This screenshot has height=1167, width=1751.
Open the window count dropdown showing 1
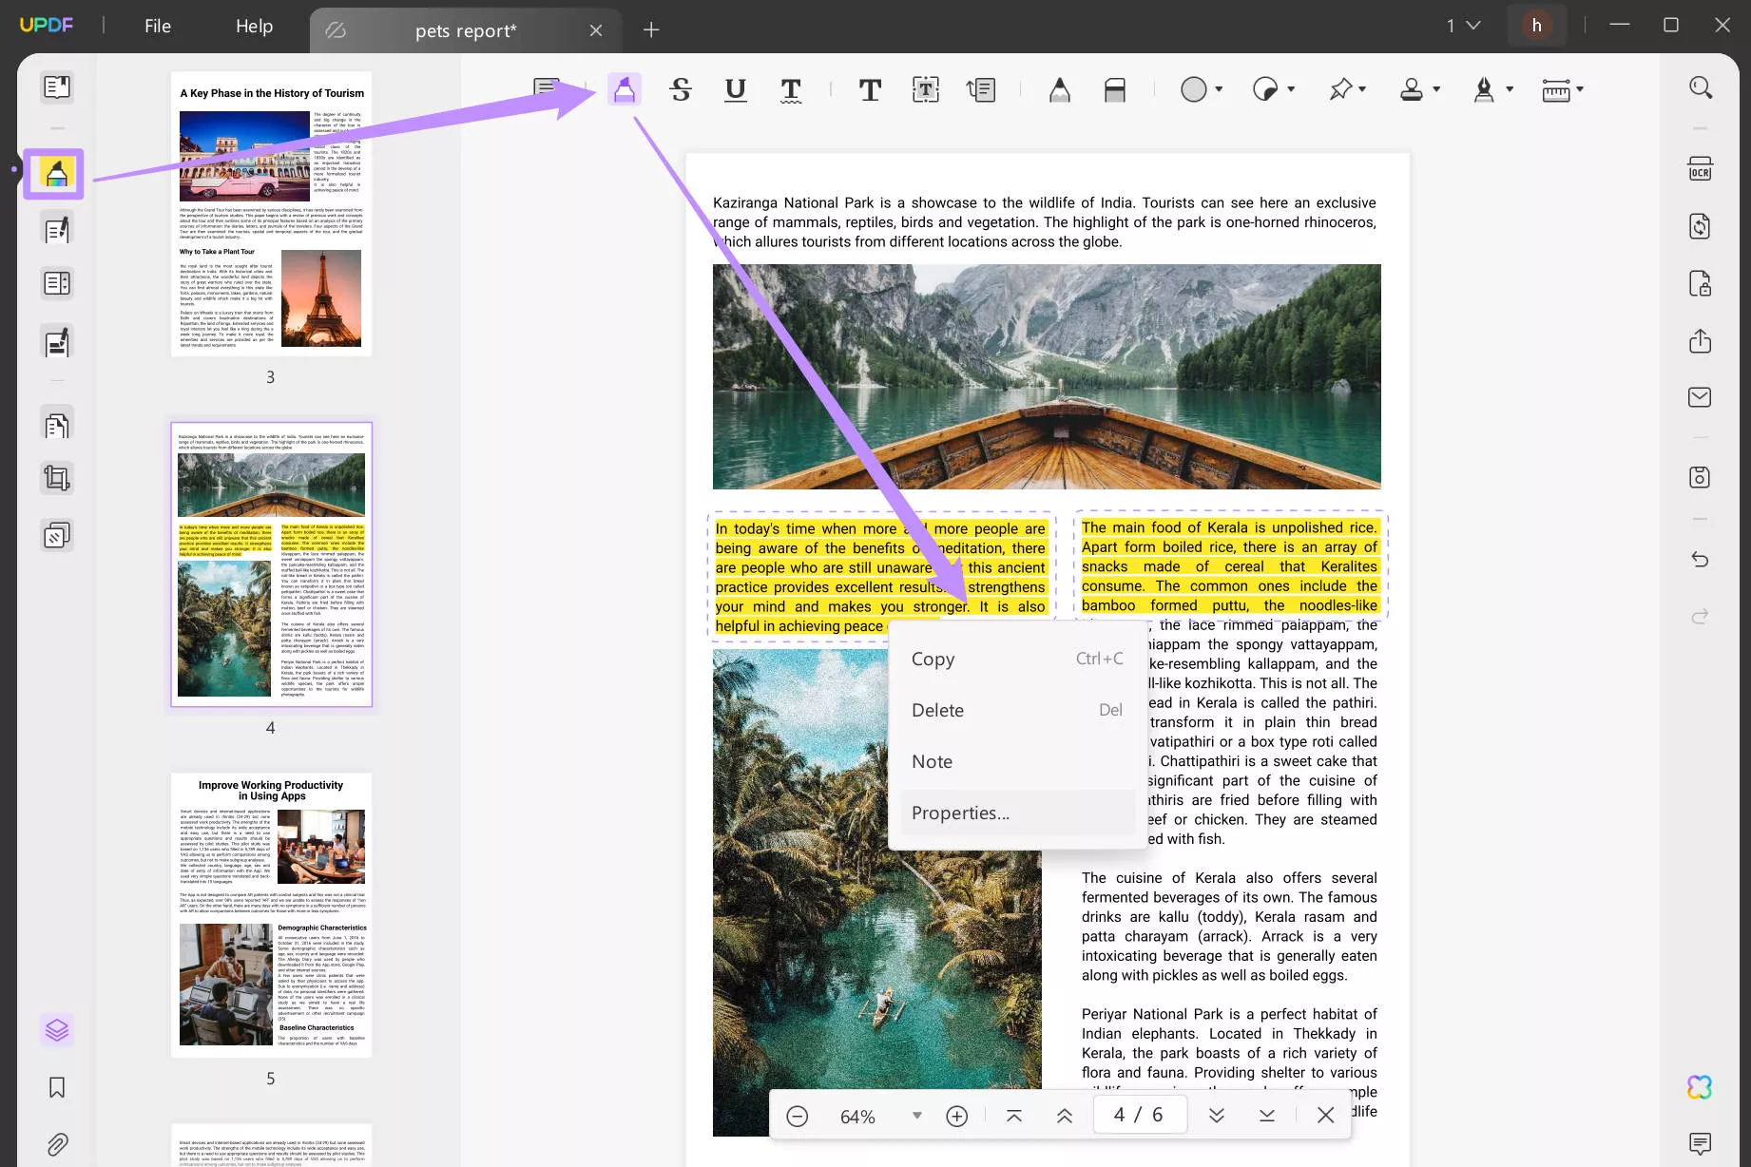[x=1464, y=26]
